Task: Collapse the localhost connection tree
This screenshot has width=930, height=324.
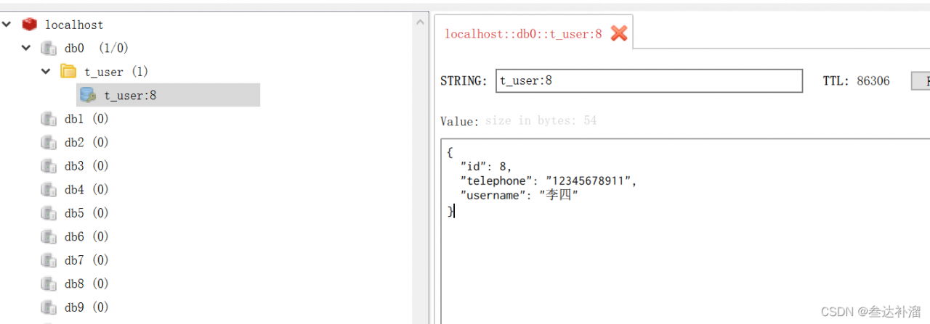Action: coord(7,25)
